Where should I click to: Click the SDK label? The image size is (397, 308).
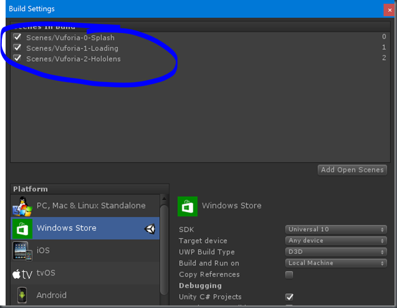[186, 230]
